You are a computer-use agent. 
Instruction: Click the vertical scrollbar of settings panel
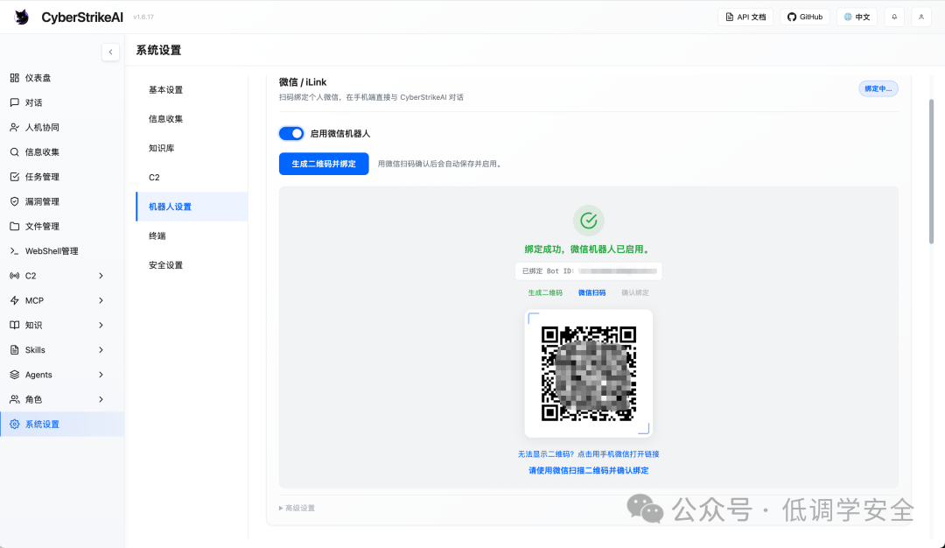pos(931,172)
